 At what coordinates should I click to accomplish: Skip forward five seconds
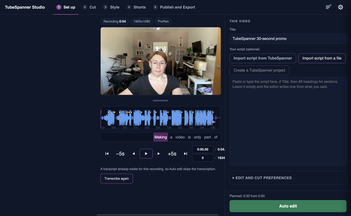(172, 154)
